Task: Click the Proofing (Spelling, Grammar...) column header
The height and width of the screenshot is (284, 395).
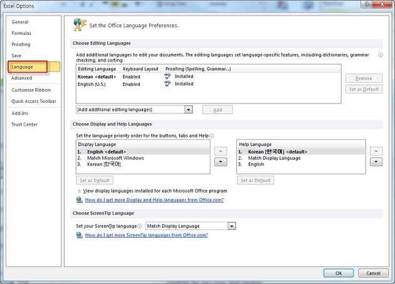Action: pyautogui.click(x=197, y=69)
